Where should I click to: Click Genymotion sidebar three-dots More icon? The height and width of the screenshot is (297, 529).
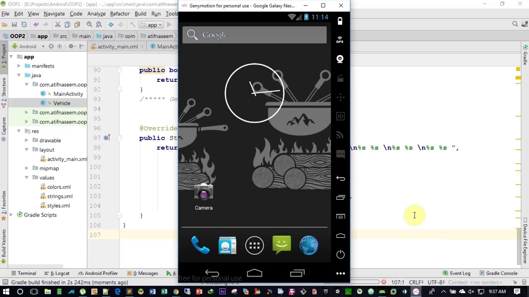click(341, 273)
